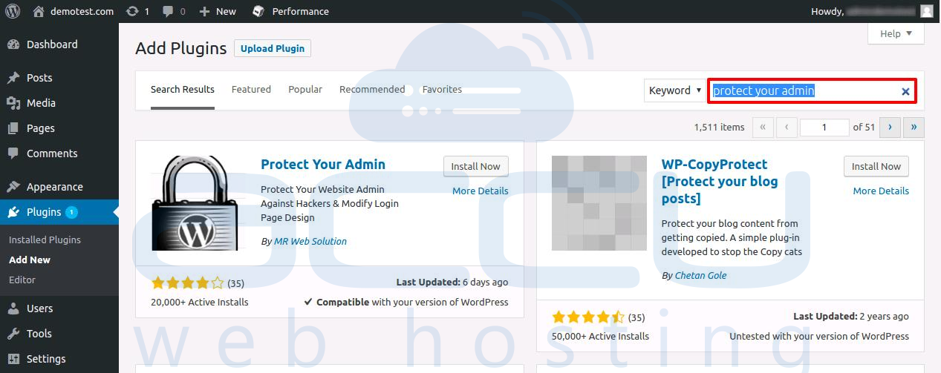Click the Pages icon in sidebar

pyautogui.click(x=13, y=128)
